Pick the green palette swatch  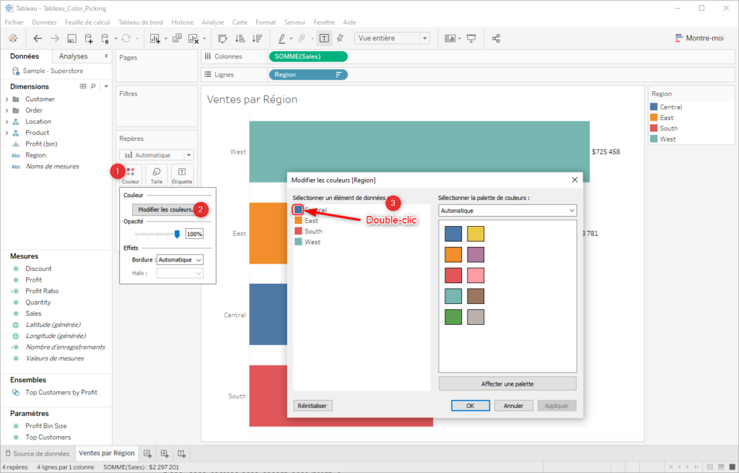pyautogui.click(x=453, y=317)
